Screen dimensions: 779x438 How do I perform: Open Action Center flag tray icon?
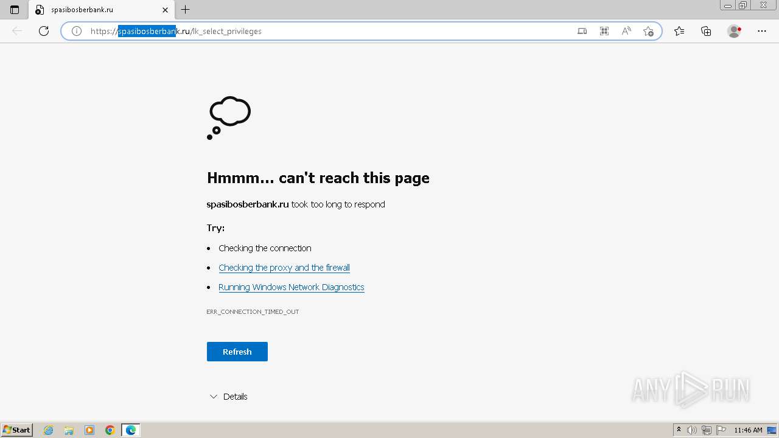(x=721, y=430)
